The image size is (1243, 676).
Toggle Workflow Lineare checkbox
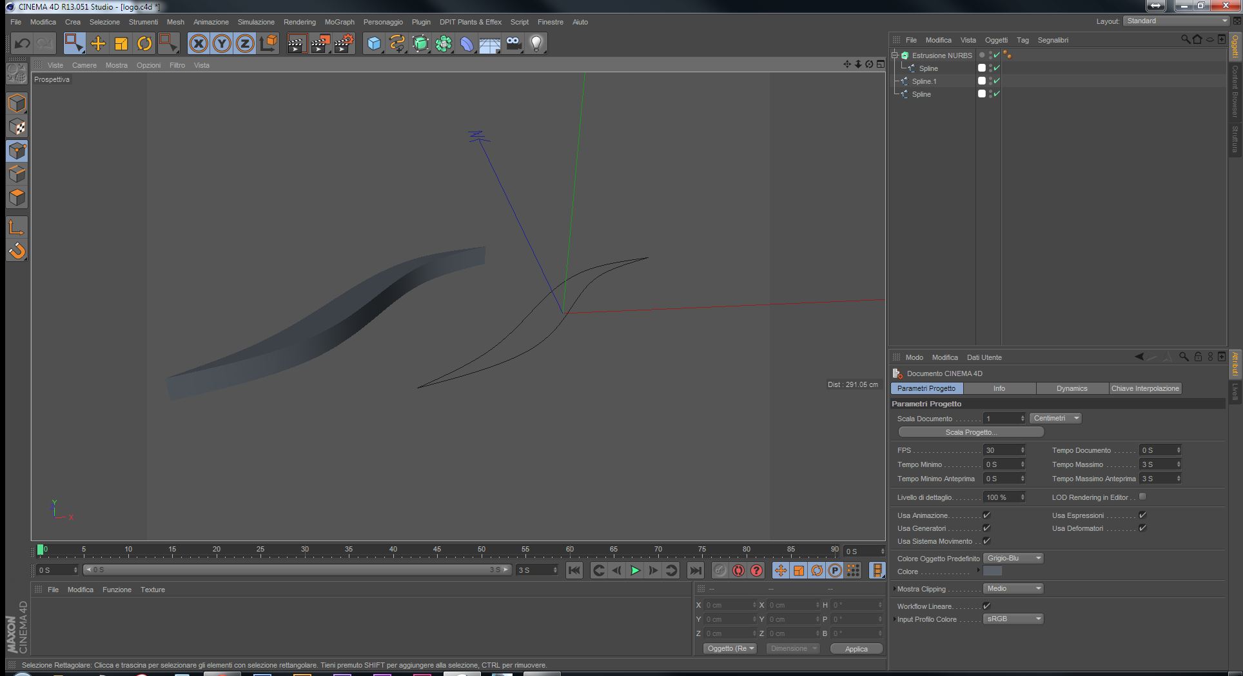(986, 606)
